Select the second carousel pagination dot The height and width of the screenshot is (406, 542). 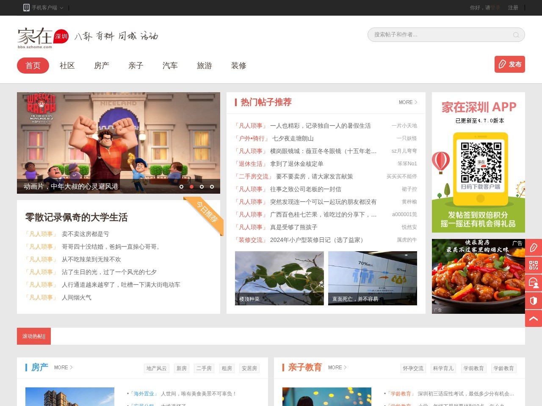pyautogui.click(x=191, y=187)
